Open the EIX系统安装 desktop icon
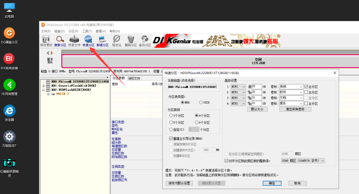Image resolution: width=359 pixels, height=194 pixels. (x=9, y=59)
